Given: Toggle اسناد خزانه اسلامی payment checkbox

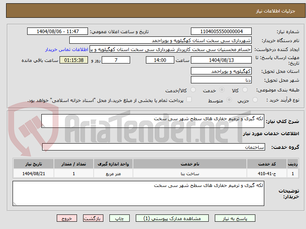Looking at the screenshot, I should (189, 100).
